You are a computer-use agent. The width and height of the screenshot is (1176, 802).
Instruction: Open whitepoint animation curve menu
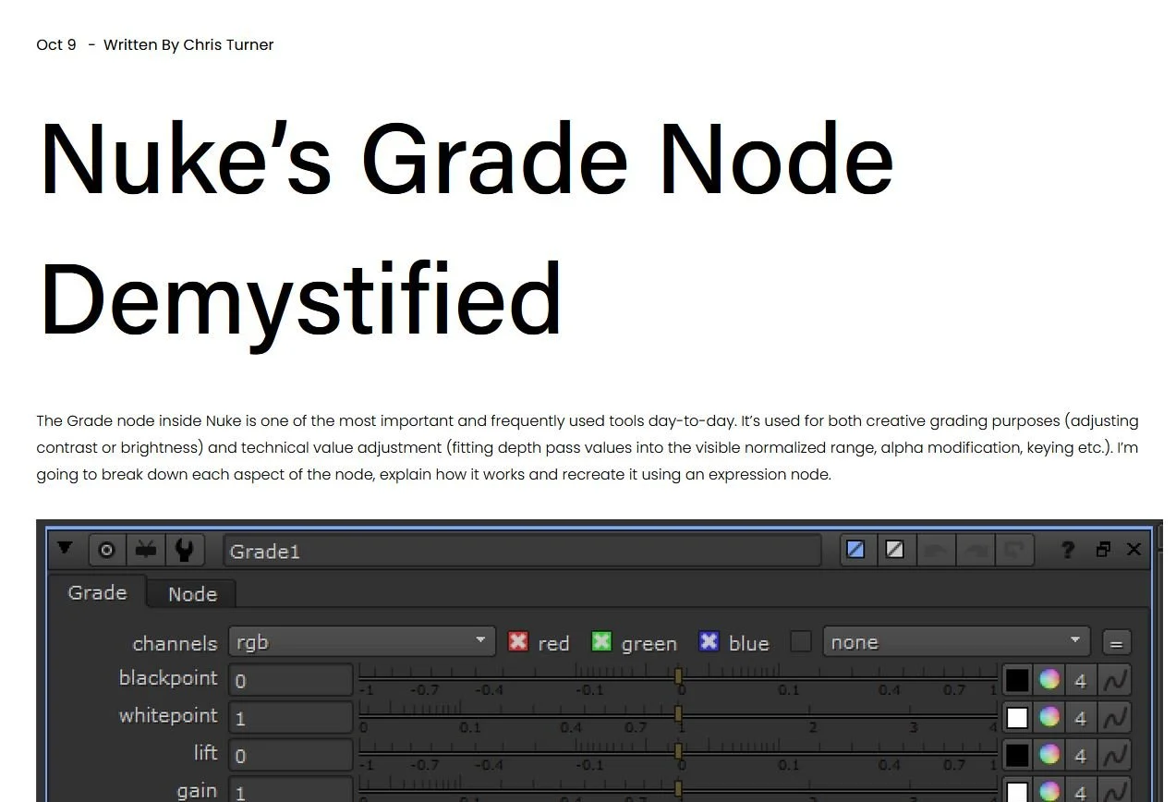[1114, 717]
